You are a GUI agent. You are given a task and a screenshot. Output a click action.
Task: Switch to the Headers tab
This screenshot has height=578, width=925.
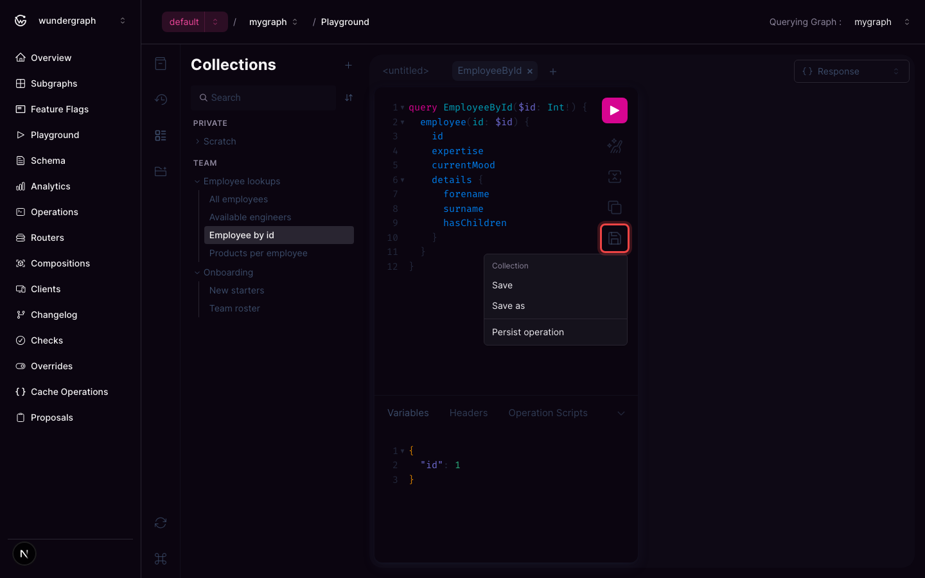pyautogui.click(x=469, y=413)
